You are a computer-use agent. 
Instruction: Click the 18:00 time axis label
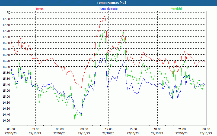click(157, 129)
